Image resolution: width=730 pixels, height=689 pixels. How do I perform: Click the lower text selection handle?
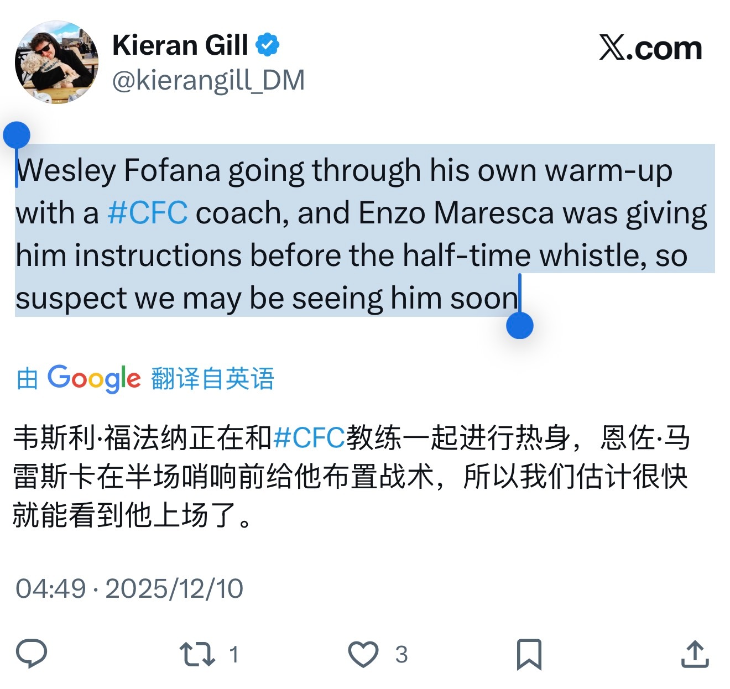tap(519, 326)
